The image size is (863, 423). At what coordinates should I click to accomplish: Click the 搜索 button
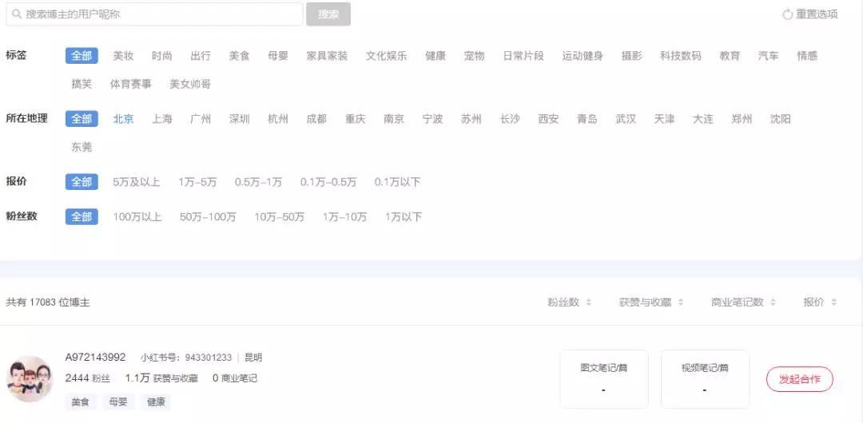pos(328,14)
